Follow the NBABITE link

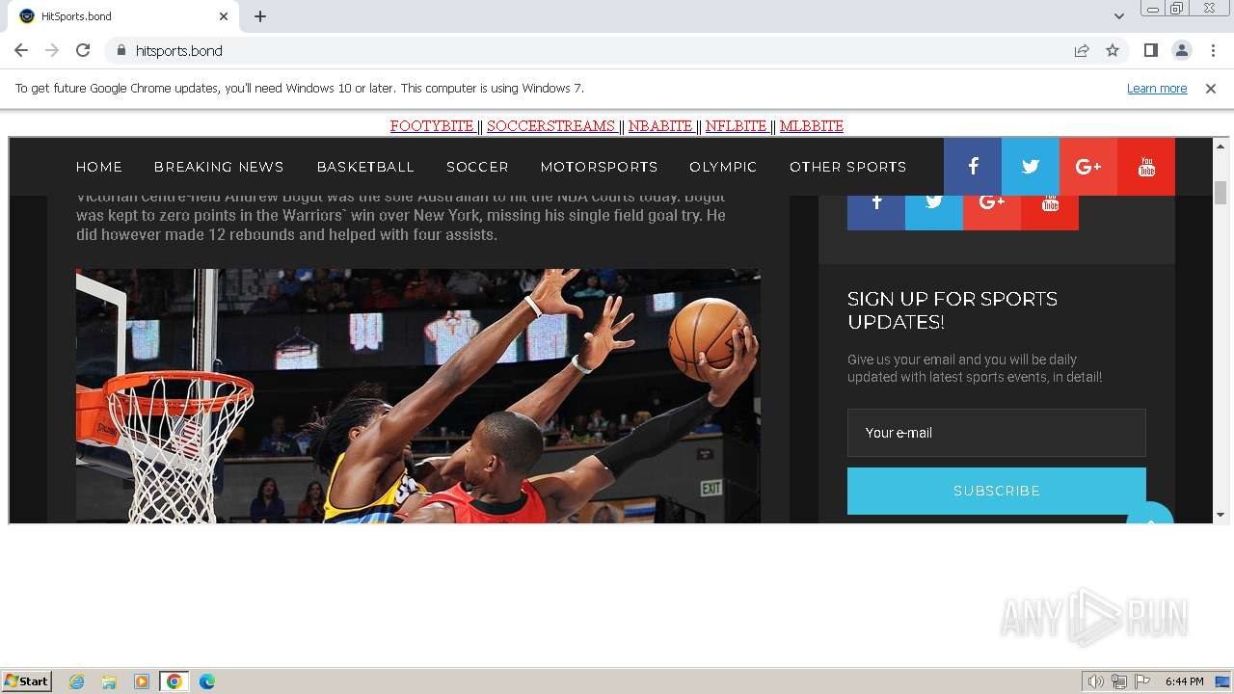click(x=661, y=126)
